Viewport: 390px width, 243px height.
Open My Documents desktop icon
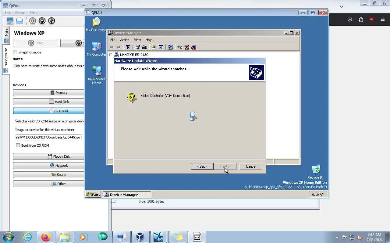[97, 24]
